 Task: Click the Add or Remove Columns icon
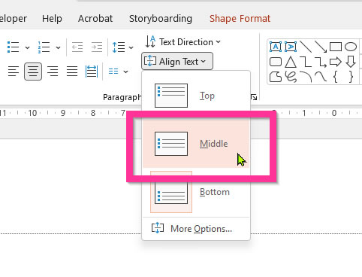pyautogui.click(x=113, y=72)
